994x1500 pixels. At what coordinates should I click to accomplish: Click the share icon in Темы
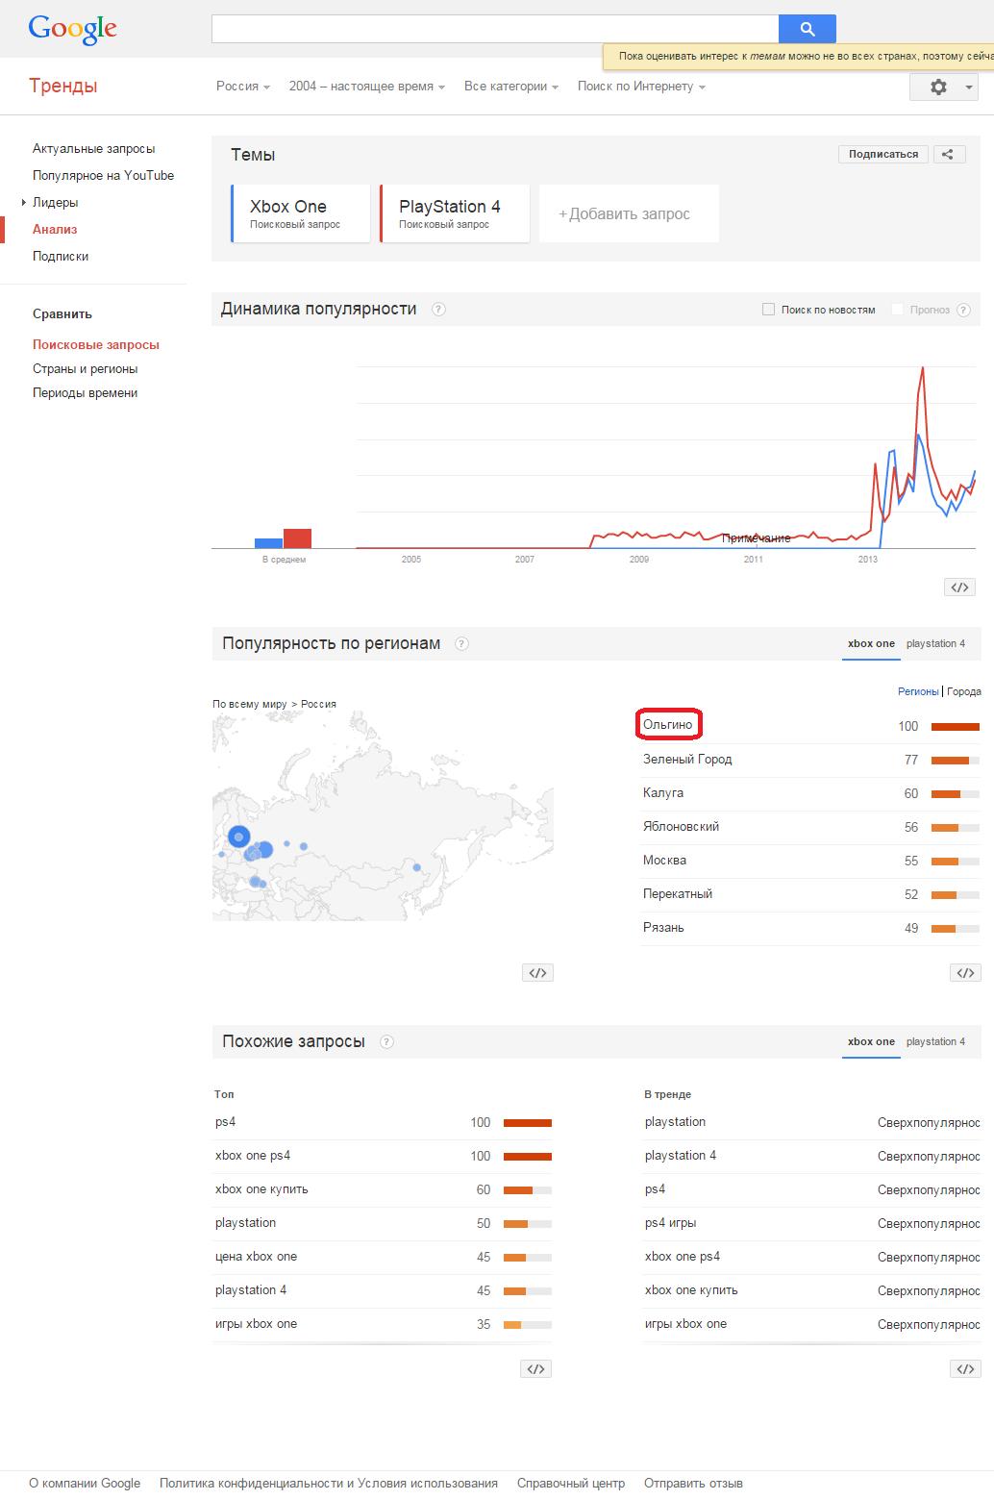tap(948, 154)
